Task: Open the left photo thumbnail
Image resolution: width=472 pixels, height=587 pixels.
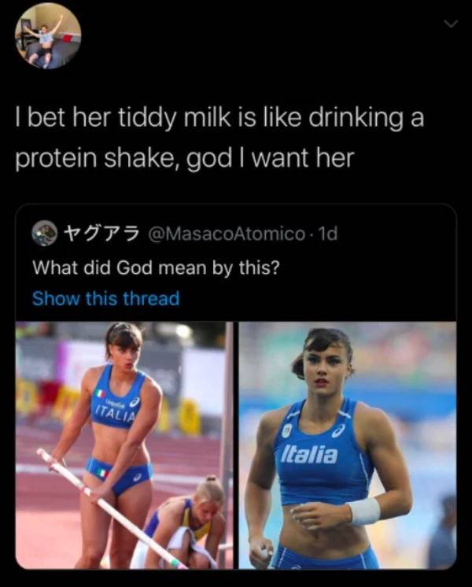Action: tap(124, 445)
